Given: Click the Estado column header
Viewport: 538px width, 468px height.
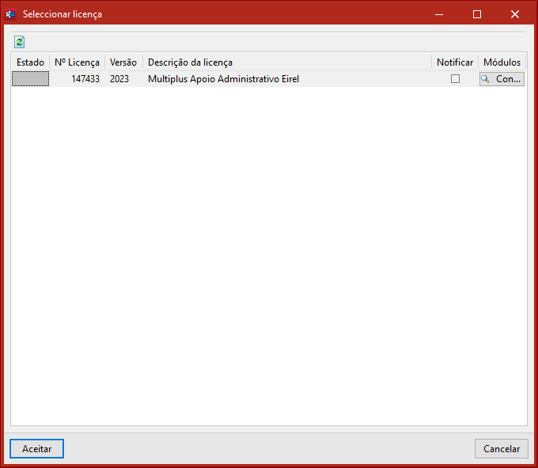Looking at the screenshot, I should pyautogui.click(x=31, y=62).
